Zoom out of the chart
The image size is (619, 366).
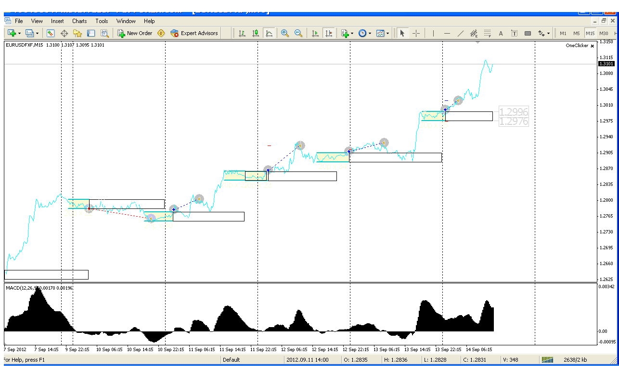coord(298,33)
